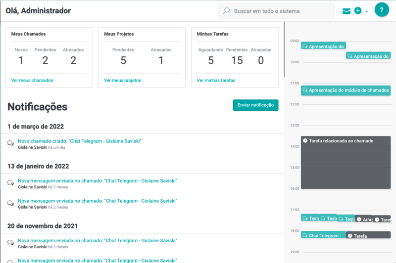Click clock icon on 'Tarefa relacionada ao chamado'

[305, 141]
